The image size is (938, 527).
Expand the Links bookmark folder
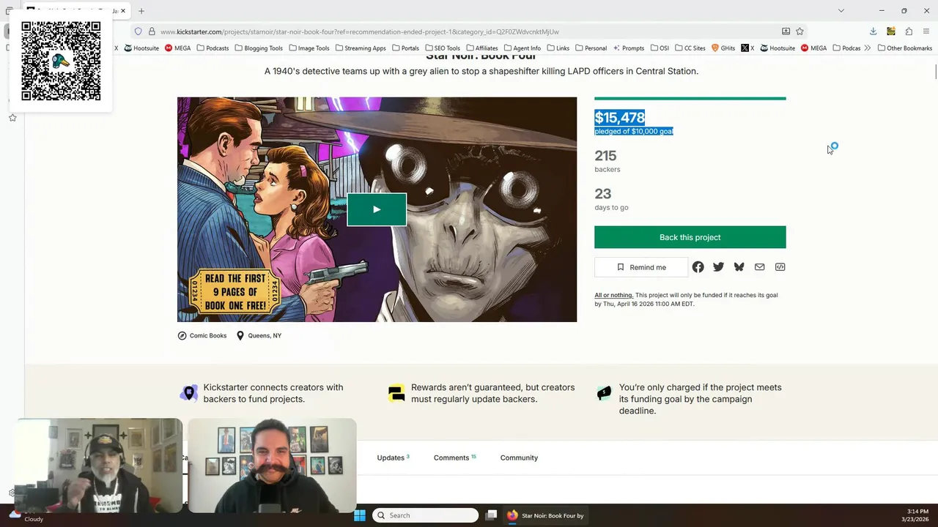click(x=558, y=48)
